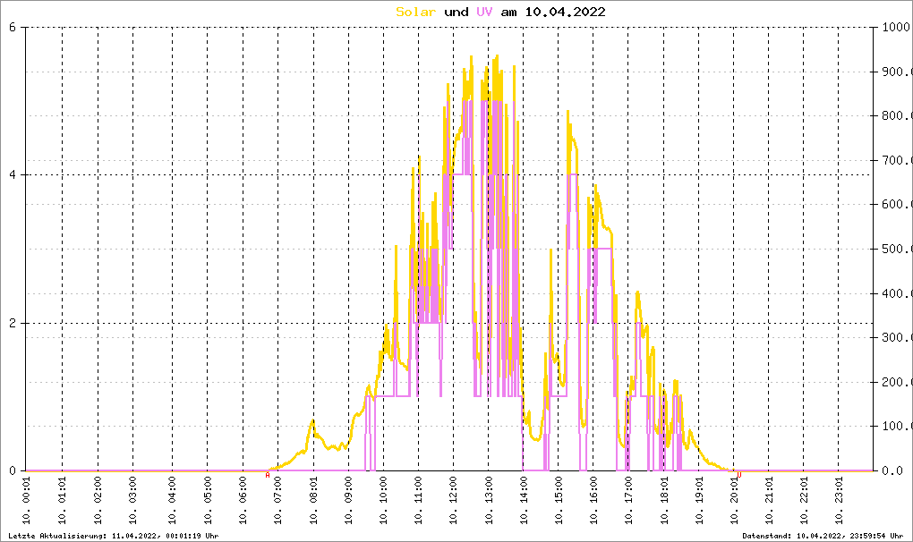Screen dimensions: 913x542
Task: Click the right axis value '100.'
Action: coord(897,427)
